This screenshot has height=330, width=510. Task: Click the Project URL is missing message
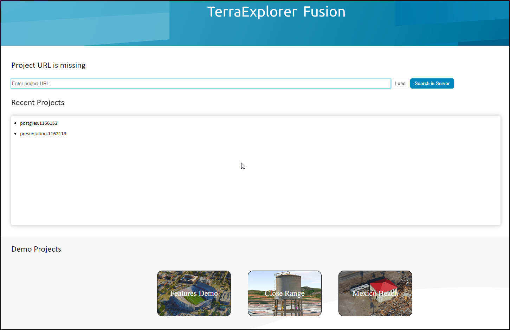coord(49,65)
